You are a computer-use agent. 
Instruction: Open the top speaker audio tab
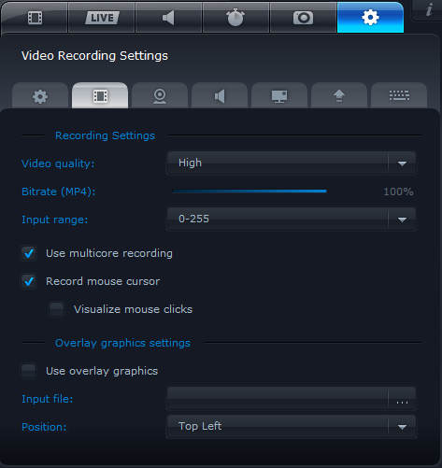(168, 18)
